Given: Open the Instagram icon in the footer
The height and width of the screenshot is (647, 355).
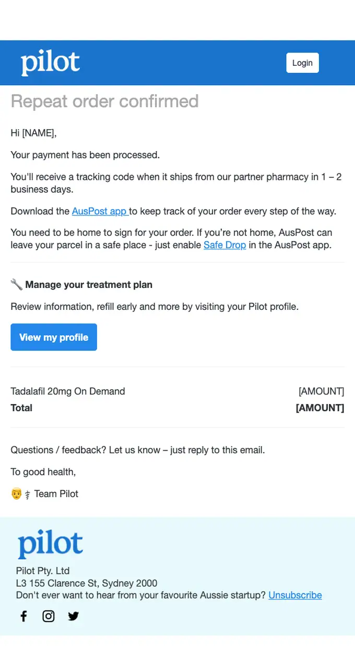Looking at the screenshot, I should click(x=49, y=616).
